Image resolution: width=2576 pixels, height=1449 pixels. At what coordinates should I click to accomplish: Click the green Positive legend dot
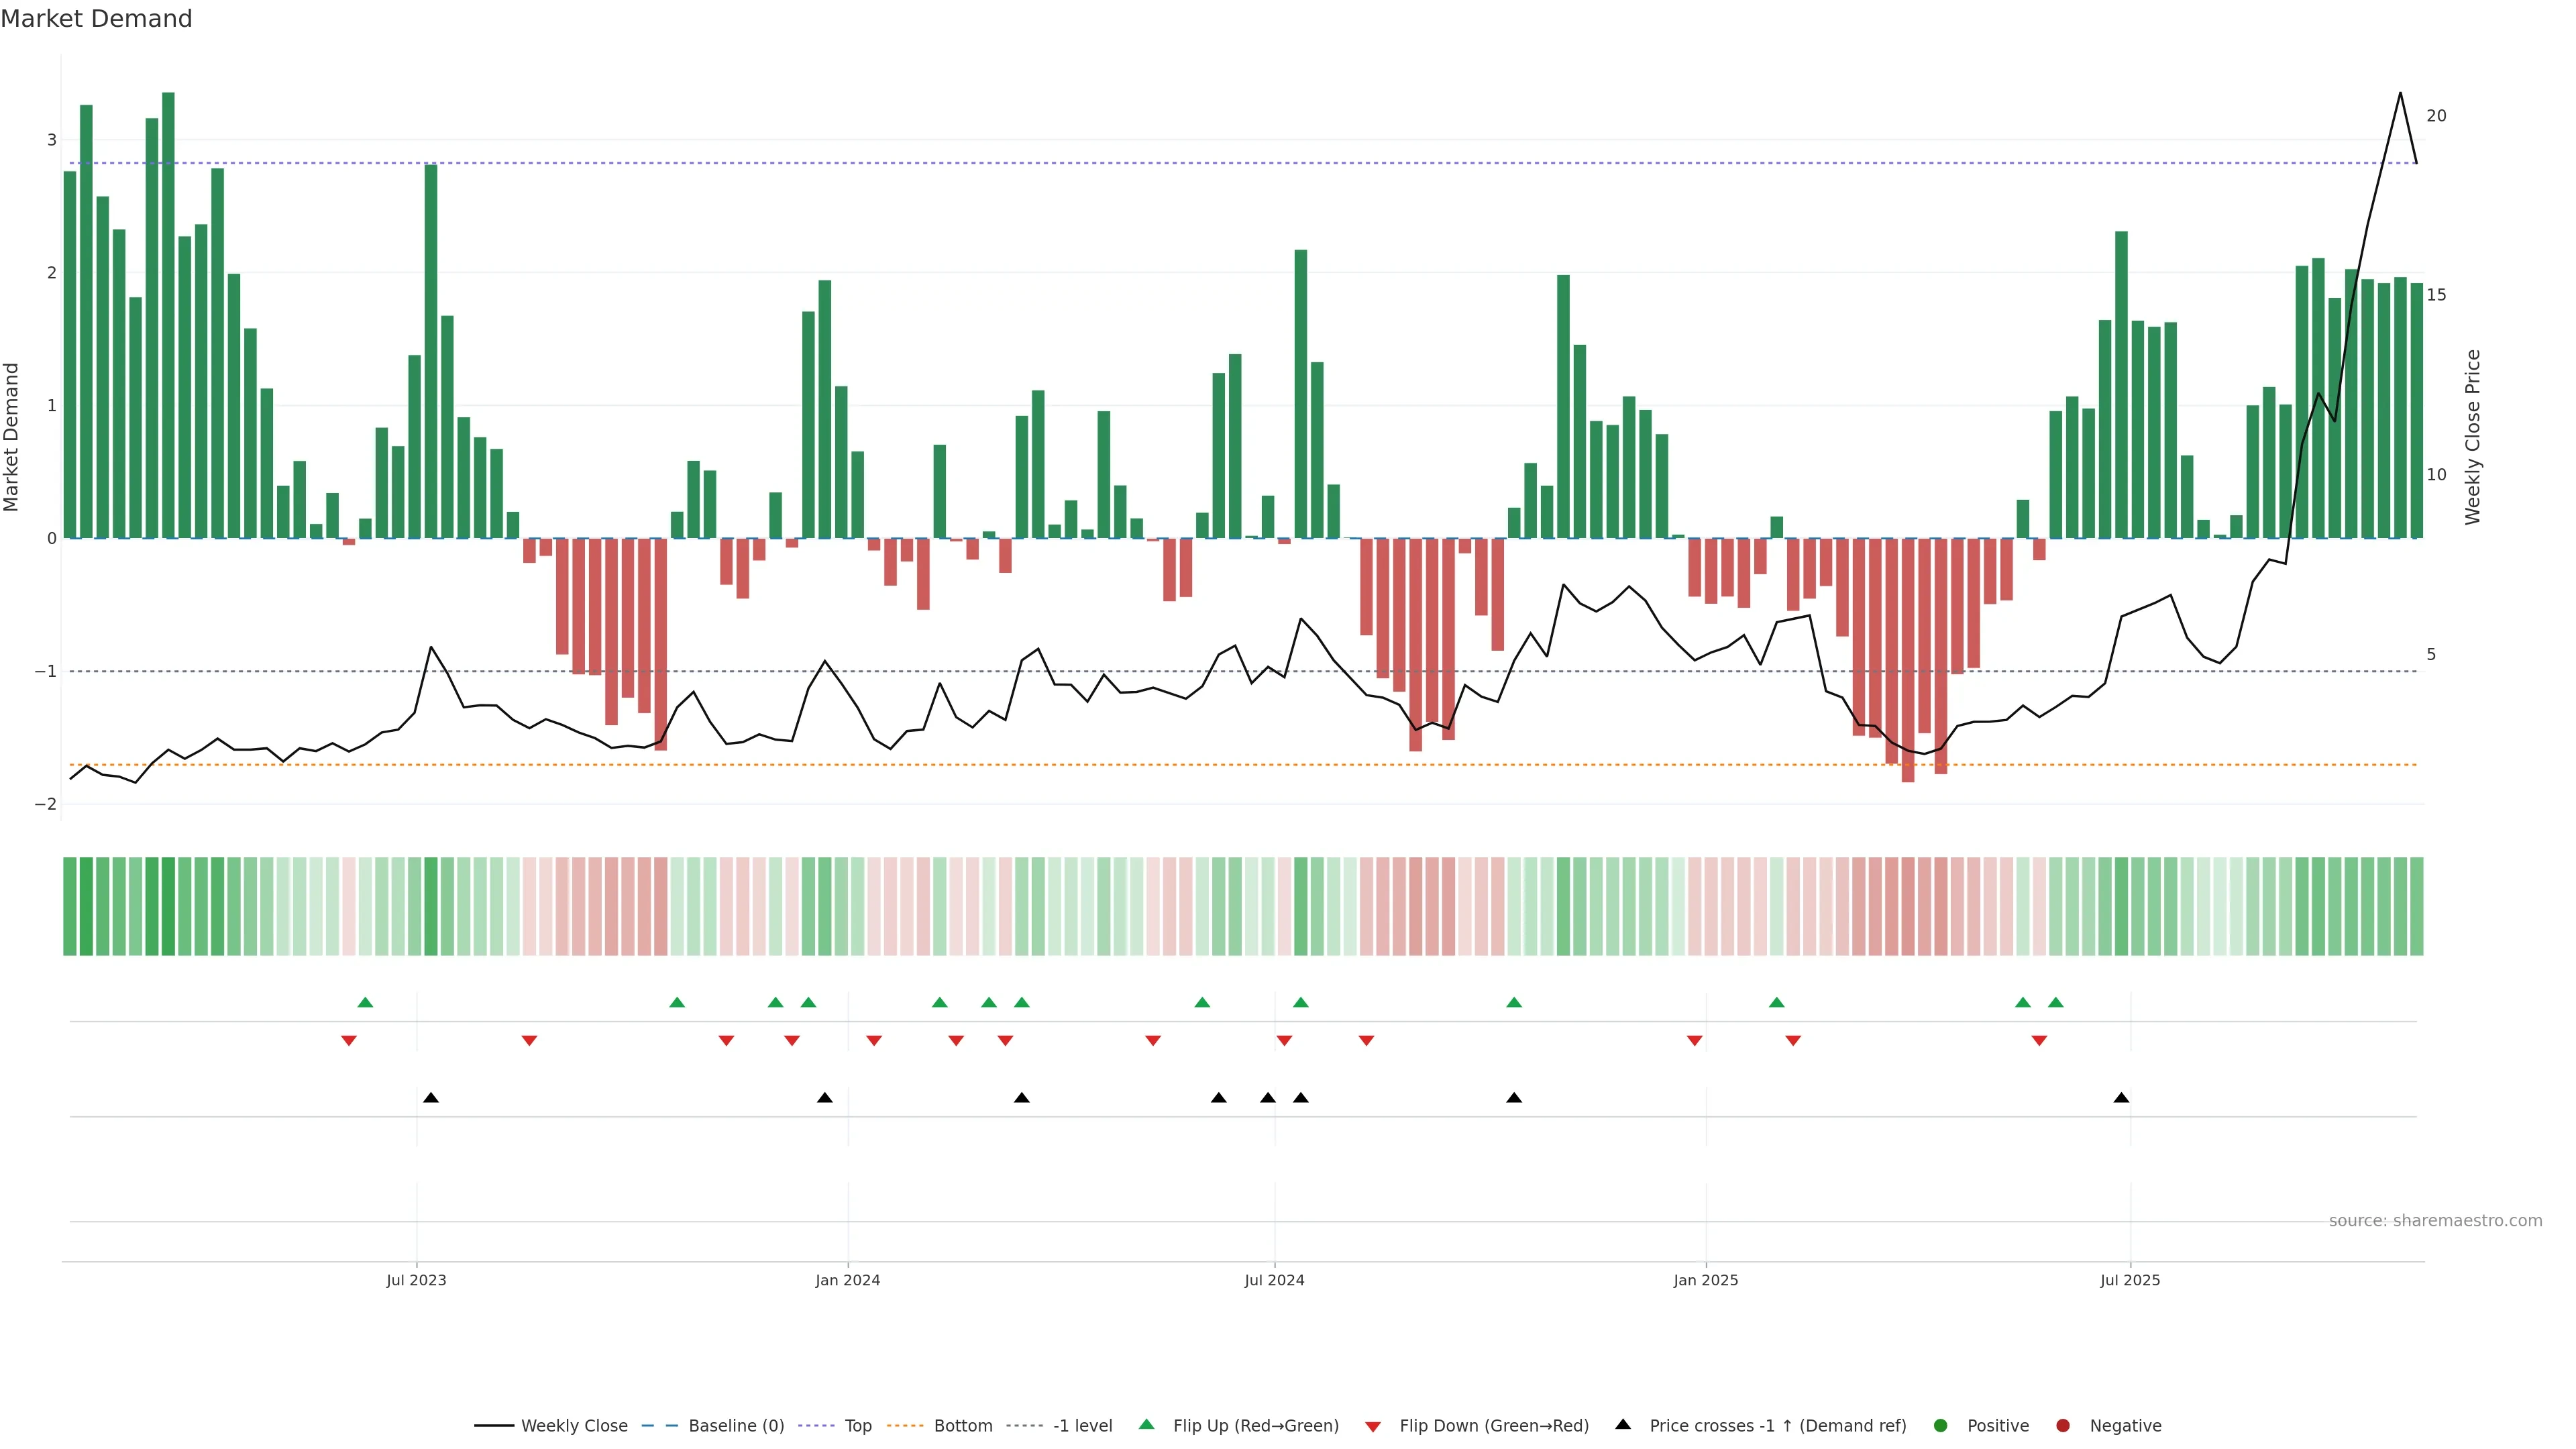click(1941, 1425)
